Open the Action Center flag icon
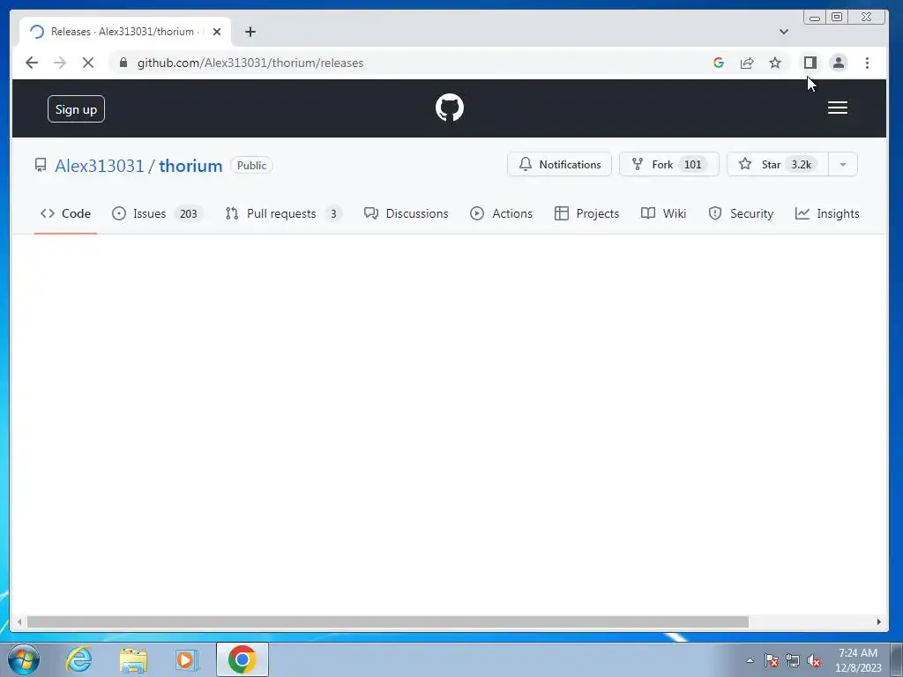903x677 pixels. tap(772, 661)
